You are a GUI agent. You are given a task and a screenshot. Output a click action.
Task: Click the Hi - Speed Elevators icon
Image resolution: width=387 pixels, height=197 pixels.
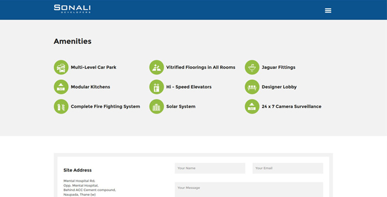pos(156,87)
